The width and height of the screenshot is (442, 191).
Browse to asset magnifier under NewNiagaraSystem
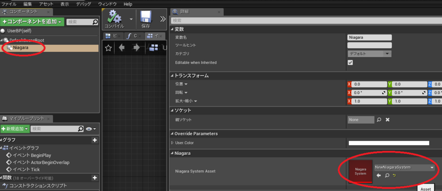click(387, 175)
